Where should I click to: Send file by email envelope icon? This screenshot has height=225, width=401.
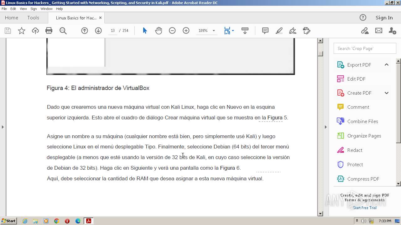(x=379, y=31)
